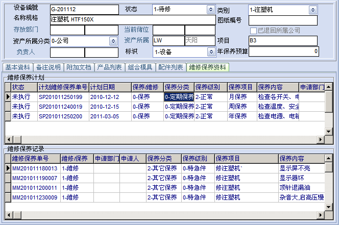Open the 资产所属分类 combo box arrow
The width and height of the screenshot is (339, 225).
(x=113, y=41)
